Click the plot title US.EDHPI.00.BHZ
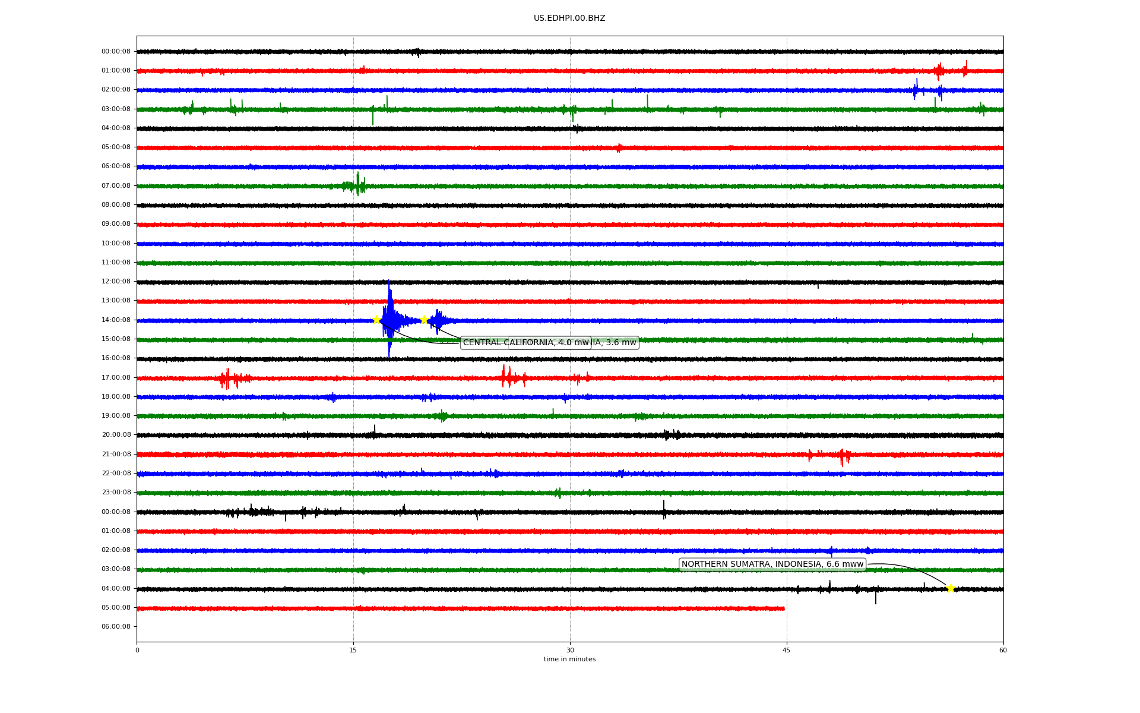 tap(569, 18)
